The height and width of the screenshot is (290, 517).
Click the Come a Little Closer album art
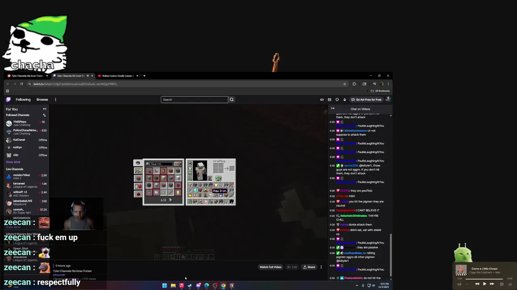pos(461,270)
